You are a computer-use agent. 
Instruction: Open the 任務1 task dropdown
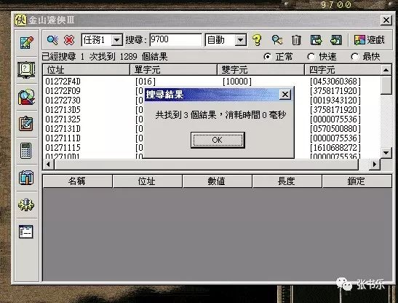pyautogui.click(x=117, y=40)
